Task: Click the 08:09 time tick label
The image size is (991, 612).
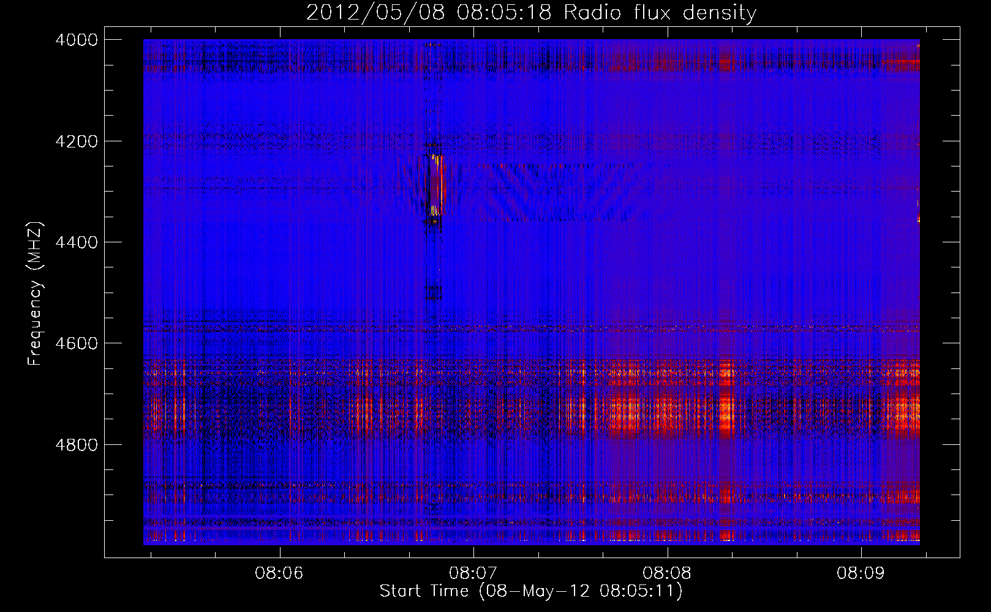Action: click(x=861, y=573)
